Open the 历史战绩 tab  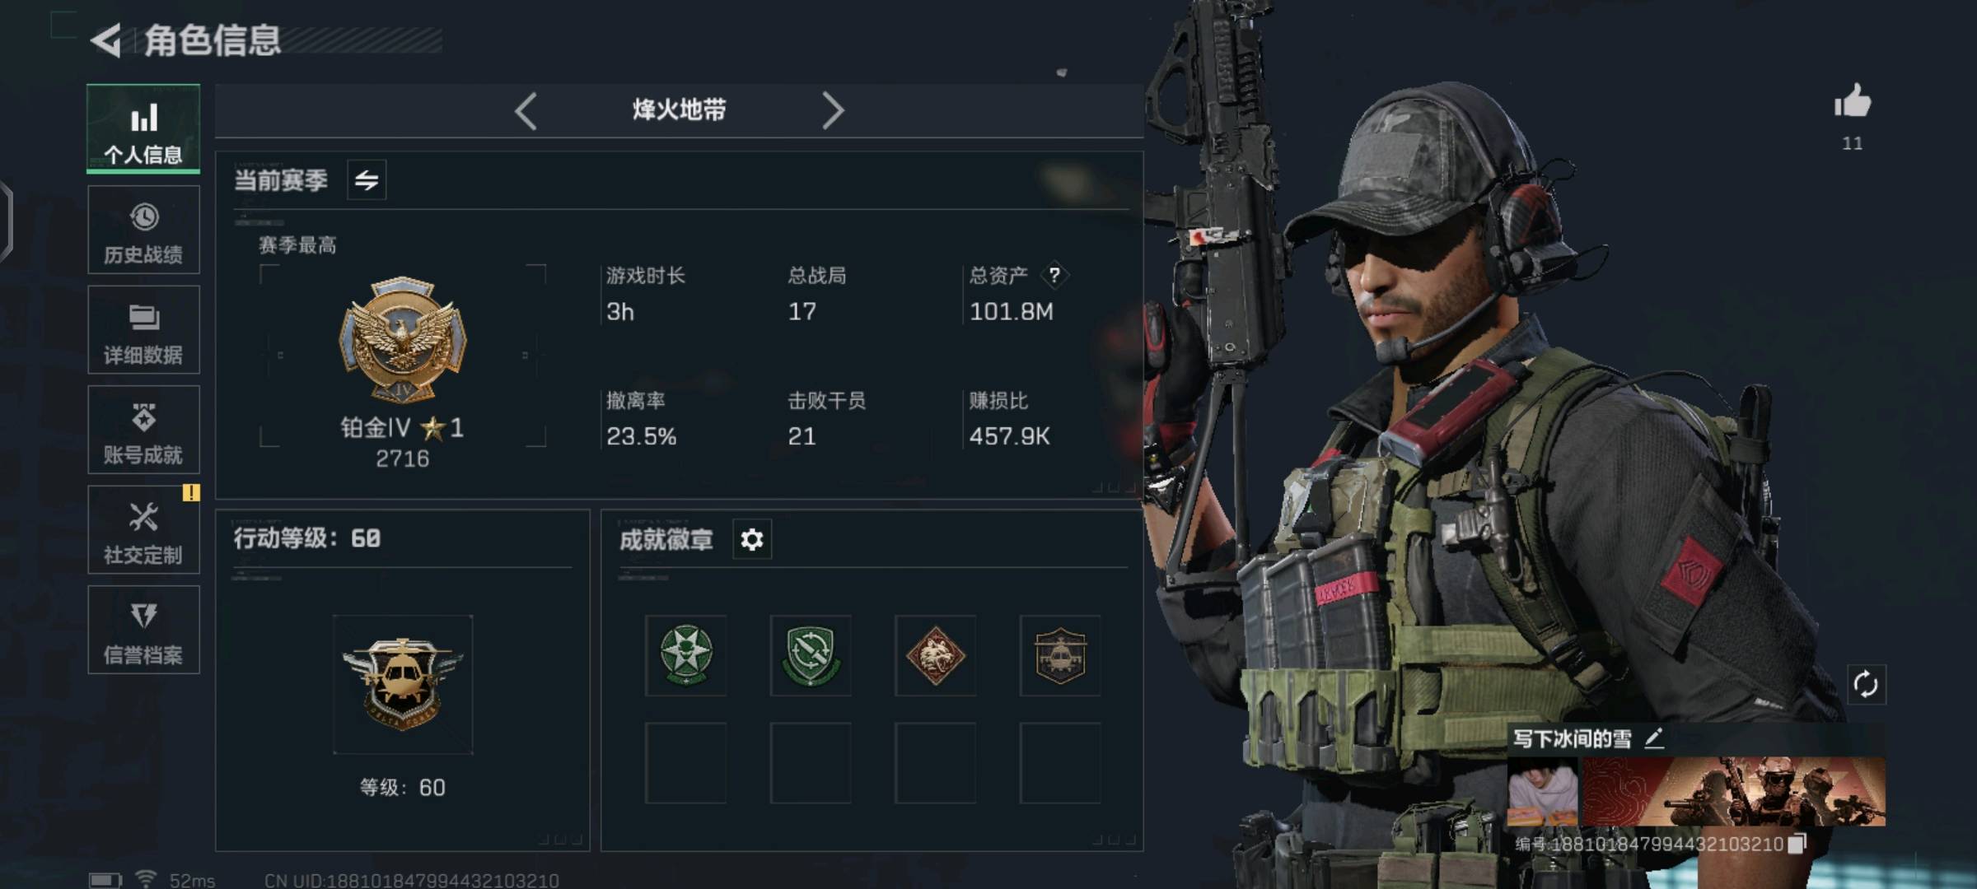coord(143,230)
